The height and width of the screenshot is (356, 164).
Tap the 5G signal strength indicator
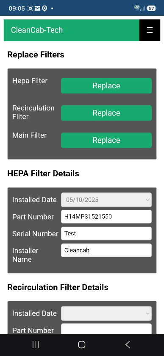139,8
